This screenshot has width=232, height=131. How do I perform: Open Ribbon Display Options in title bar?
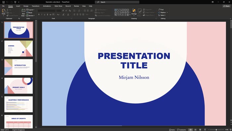click(213, 2)
